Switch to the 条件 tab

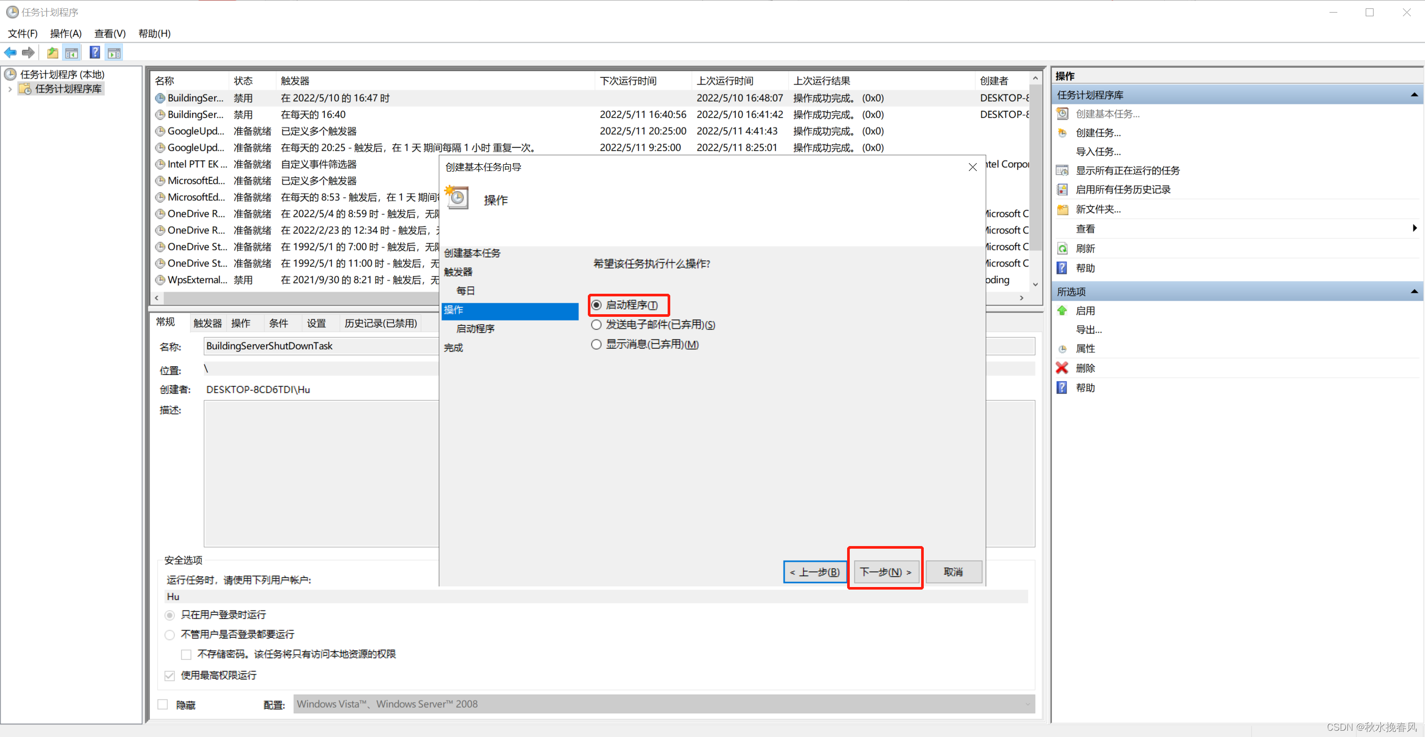(278, 324)
